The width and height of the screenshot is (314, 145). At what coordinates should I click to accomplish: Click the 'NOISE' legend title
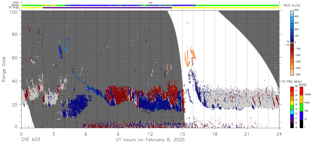(x=302, y=85)
